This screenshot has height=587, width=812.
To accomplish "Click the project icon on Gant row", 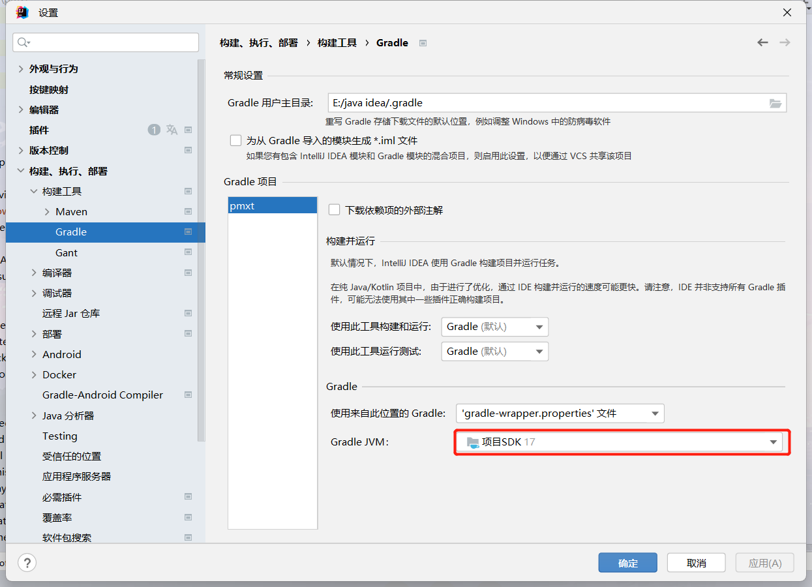I will tap(188, 252).
